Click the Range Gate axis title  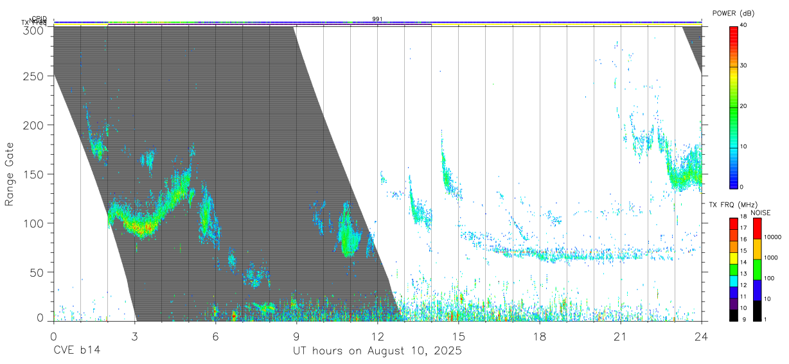click(10, 174)
